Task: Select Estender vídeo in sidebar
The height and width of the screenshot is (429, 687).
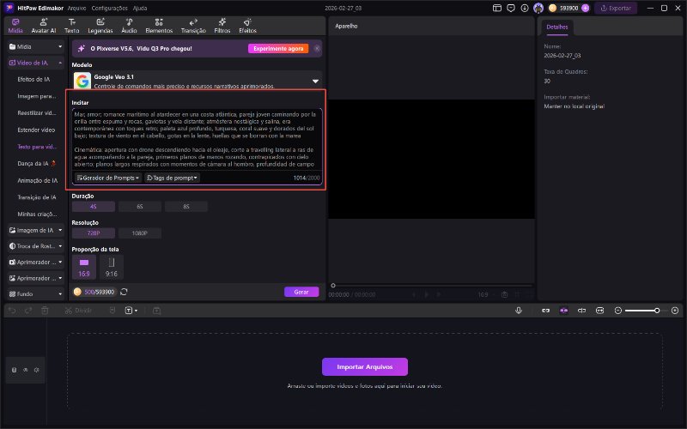Action: [x=36, y=130]
